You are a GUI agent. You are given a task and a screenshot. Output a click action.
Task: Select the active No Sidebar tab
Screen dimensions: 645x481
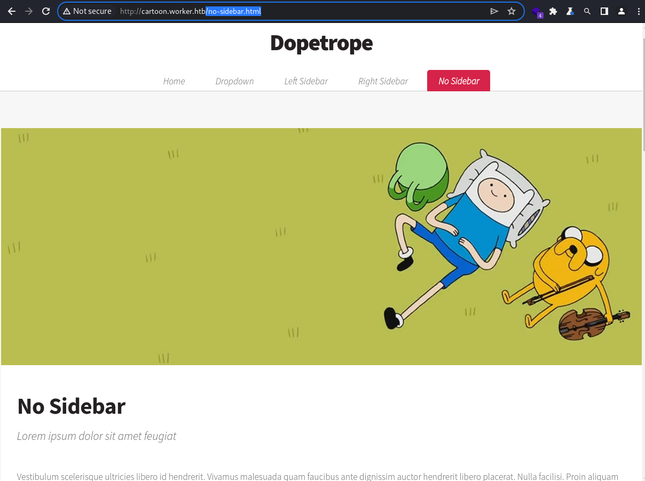tap(459, 81)
